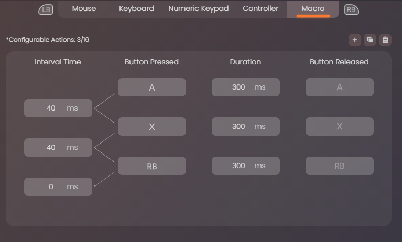Copy the macro configuration with copy icon
The width and height of the screenshot is (402, 242).
370,40
